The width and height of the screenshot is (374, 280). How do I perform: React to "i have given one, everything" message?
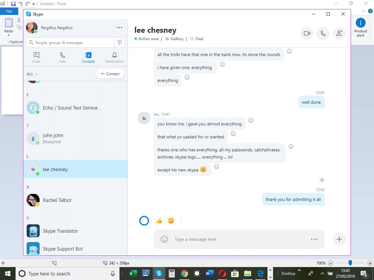[x=222, y=64]
